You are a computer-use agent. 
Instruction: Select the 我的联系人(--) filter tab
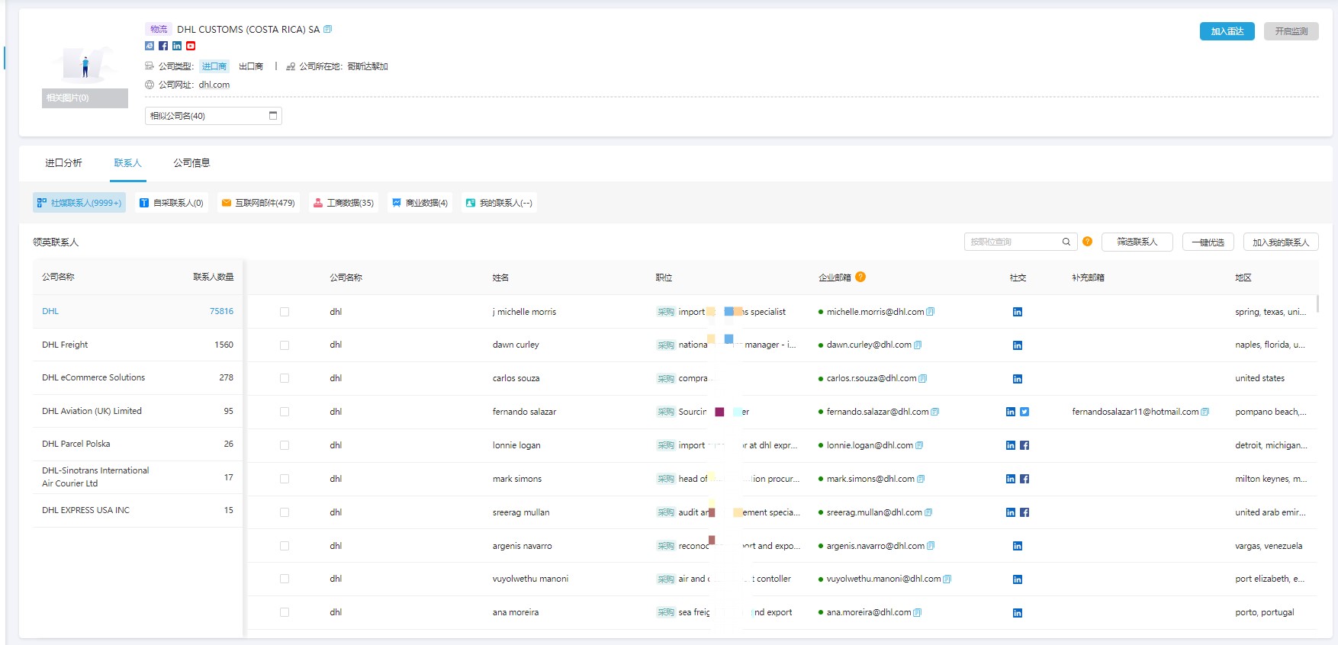[x=499, y=203]
